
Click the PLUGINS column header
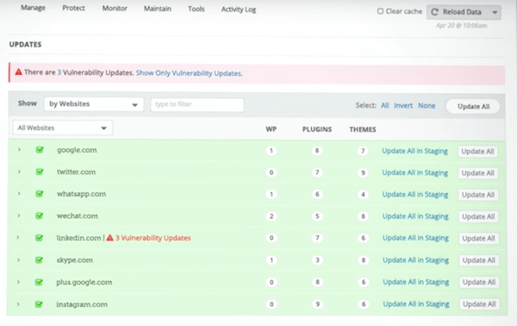[317, 129]
